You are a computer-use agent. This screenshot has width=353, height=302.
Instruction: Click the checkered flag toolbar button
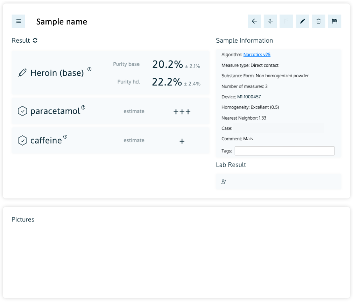[334, 21]
